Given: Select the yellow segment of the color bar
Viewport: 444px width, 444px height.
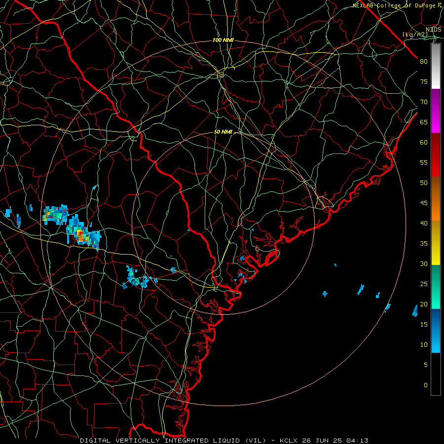Looking at the screenshot, I should [x=436, y=243].
